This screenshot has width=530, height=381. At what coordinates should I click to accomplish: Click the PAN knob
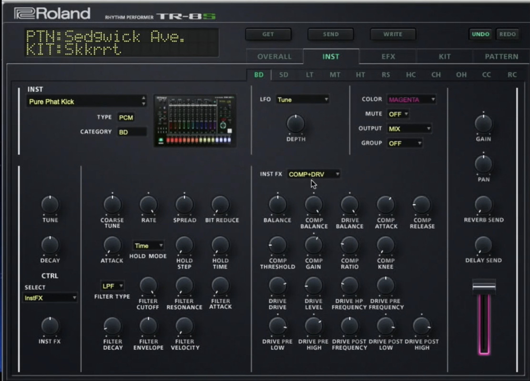(483, 164)
